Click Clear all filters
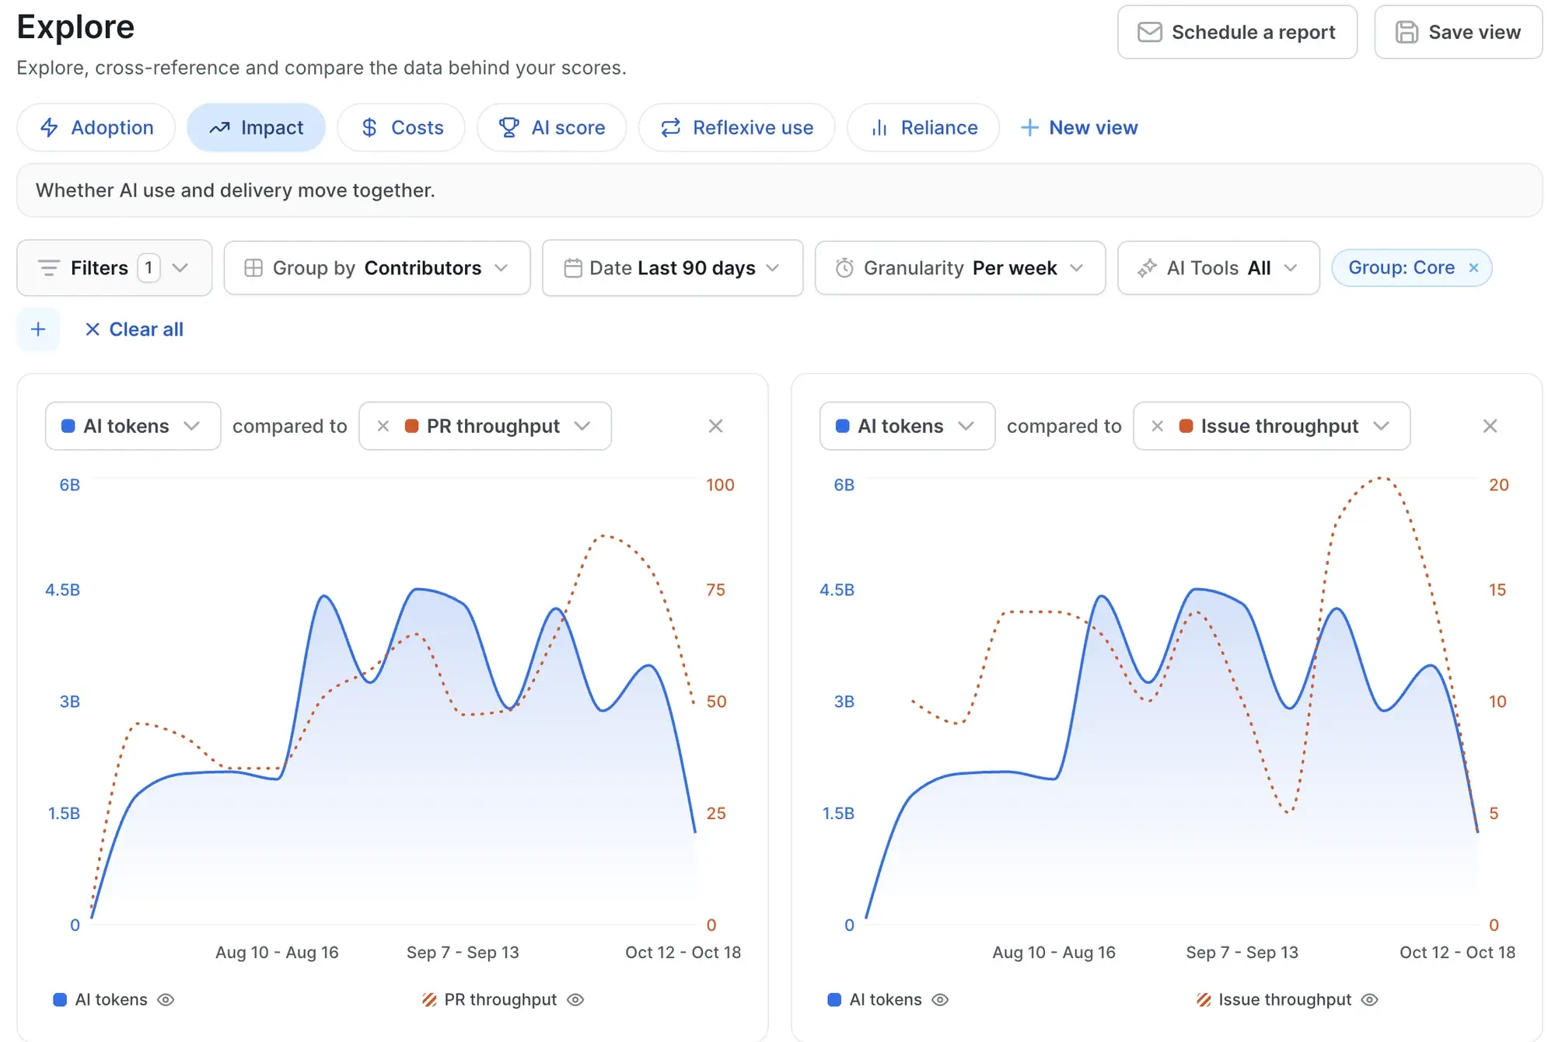Viewport: 1555px width, 1042px height. 134,329
